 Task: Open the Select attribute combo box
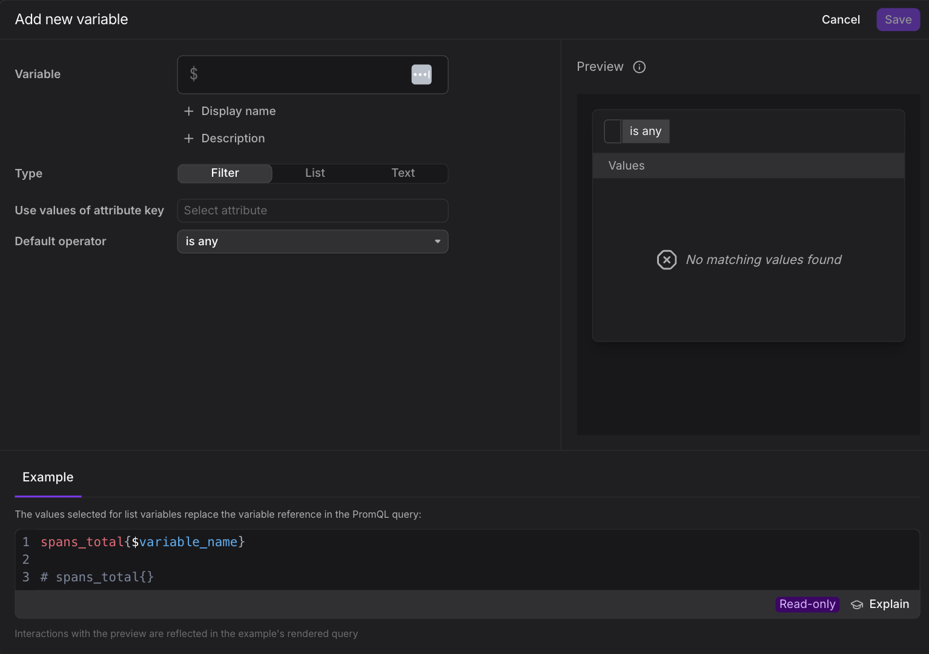coord(312,211)
